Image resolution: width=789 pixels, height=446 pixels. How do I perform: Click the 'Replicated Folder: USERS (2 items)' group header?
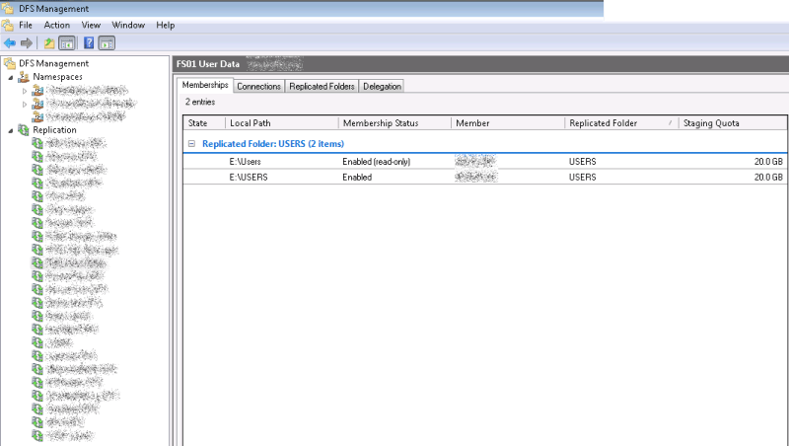[273, 143]
